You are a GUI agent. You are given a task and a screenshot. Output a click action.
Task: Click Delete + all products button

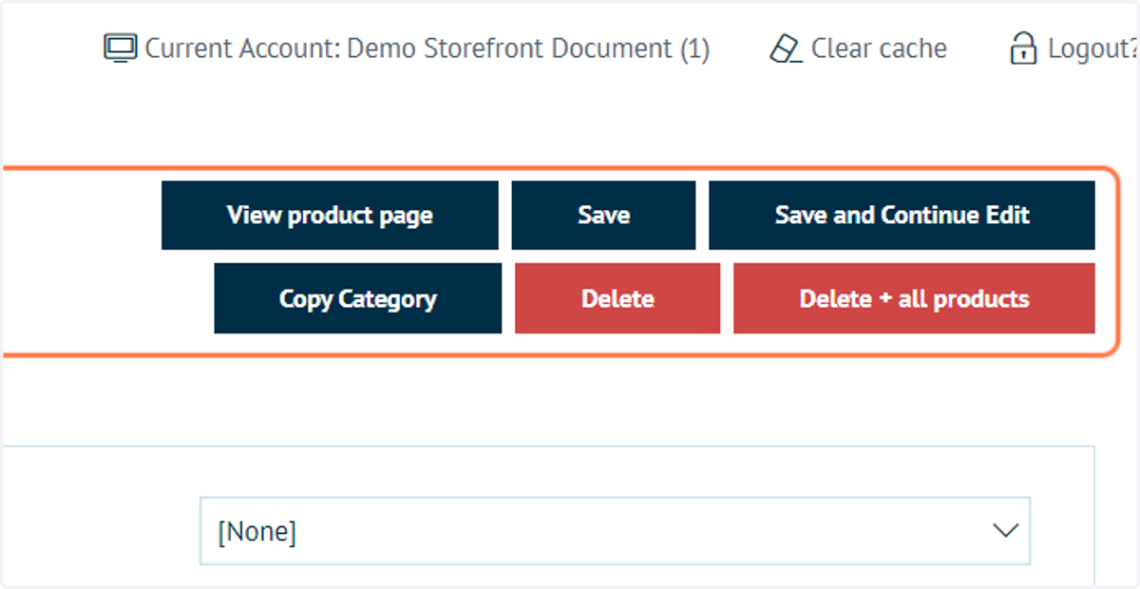[x=914, y=298]
